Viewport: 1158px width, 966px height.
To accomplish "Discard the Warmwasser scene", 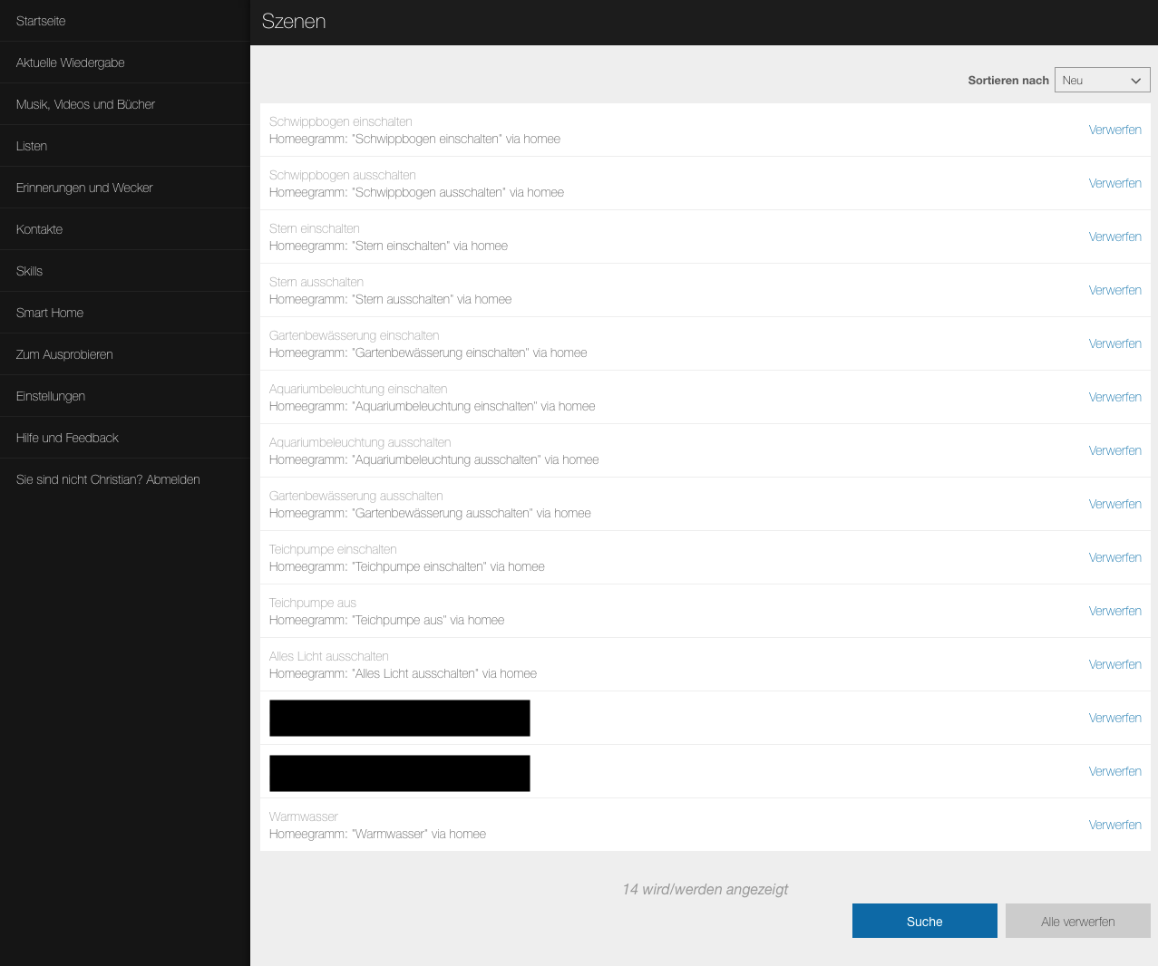I will tap(1114, 825).
